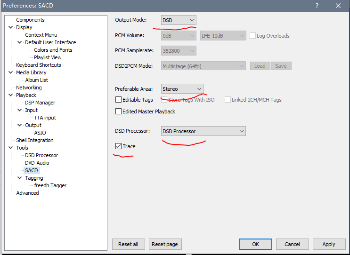Enable the Editable Tags checkbox
The width and height of the screenshot is (350, 255).
tap(119, 100)
